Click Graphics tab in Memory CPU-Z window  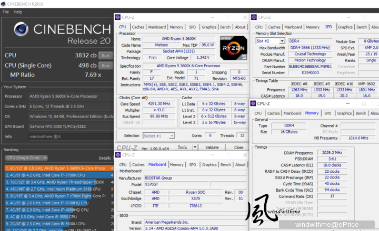coord(344,113)
